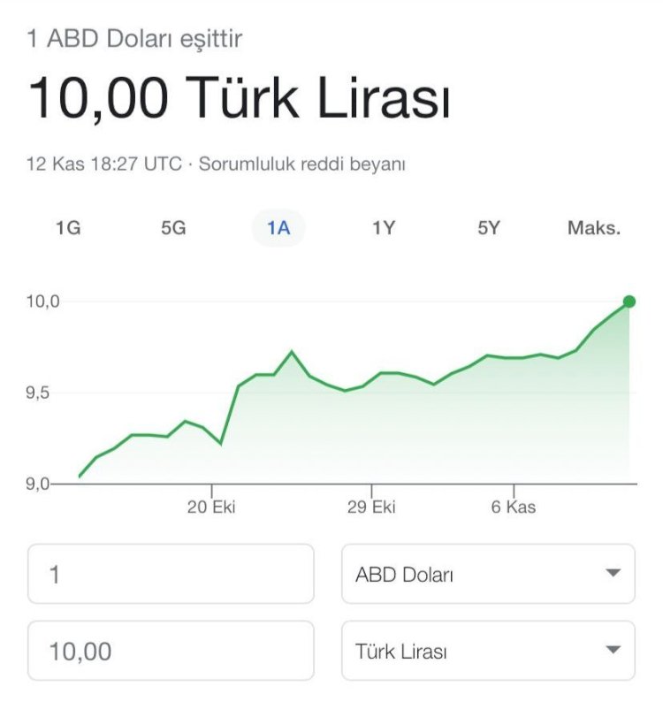This screenshot has height=702, width=663.
Task: Click the large 10,00 Türk Lirası heading
Action: (x=239, y=97)
